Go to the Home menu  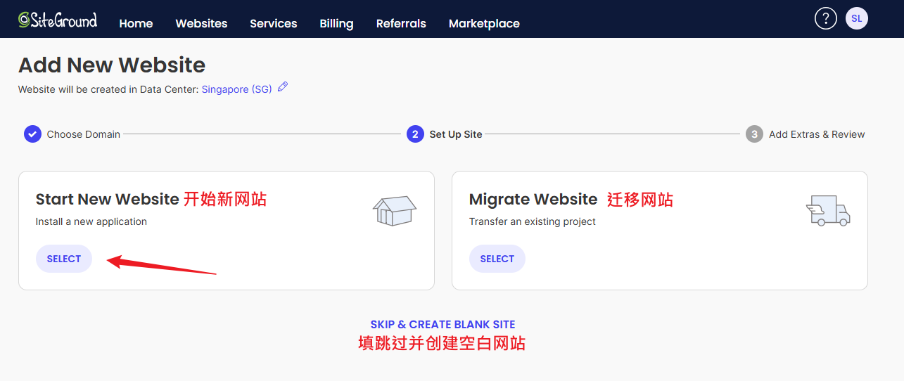point(136,23)
